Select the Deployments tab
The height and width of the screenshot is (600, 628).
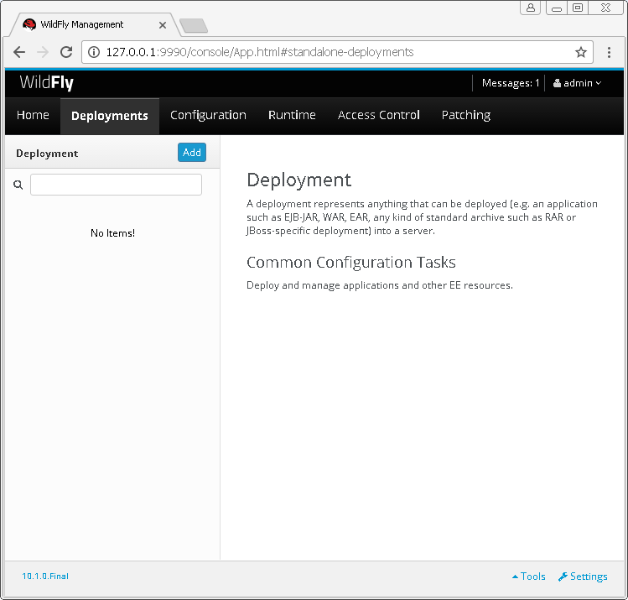pyautogui.click(x=110, y=116)
